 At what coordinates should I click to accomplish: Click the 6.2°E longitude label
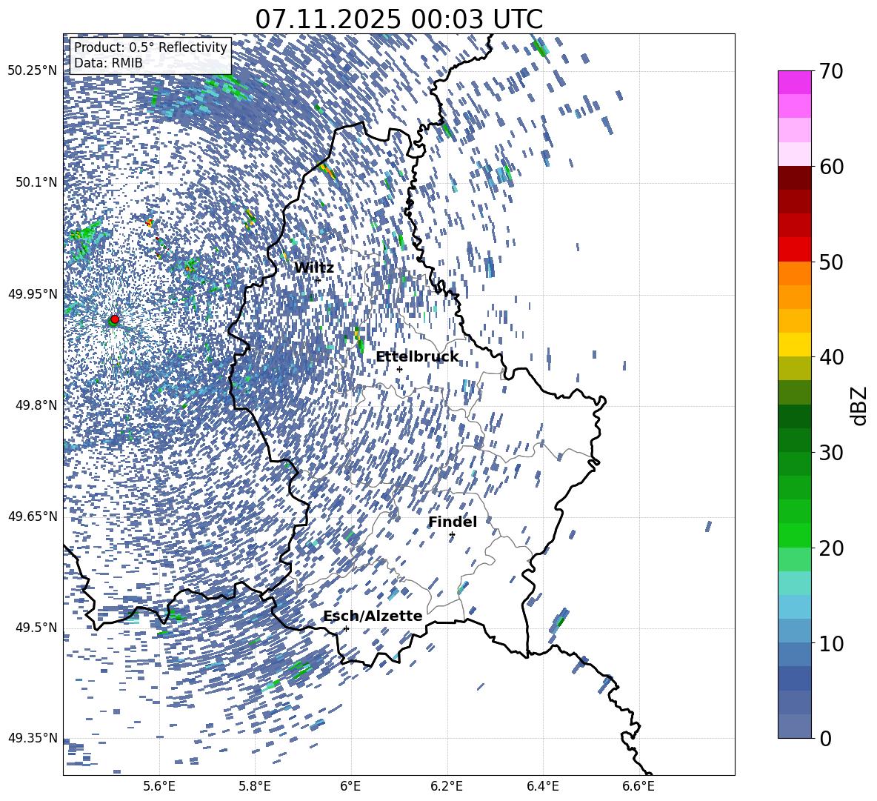click(447, 786)
